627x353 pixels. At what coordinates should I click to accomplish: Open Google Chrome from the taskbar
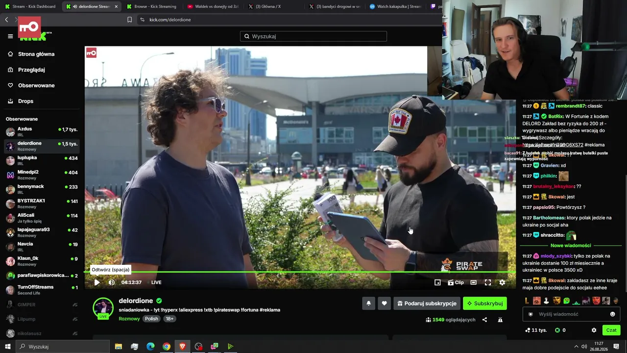pyautogui.click(x=167, y=347)
